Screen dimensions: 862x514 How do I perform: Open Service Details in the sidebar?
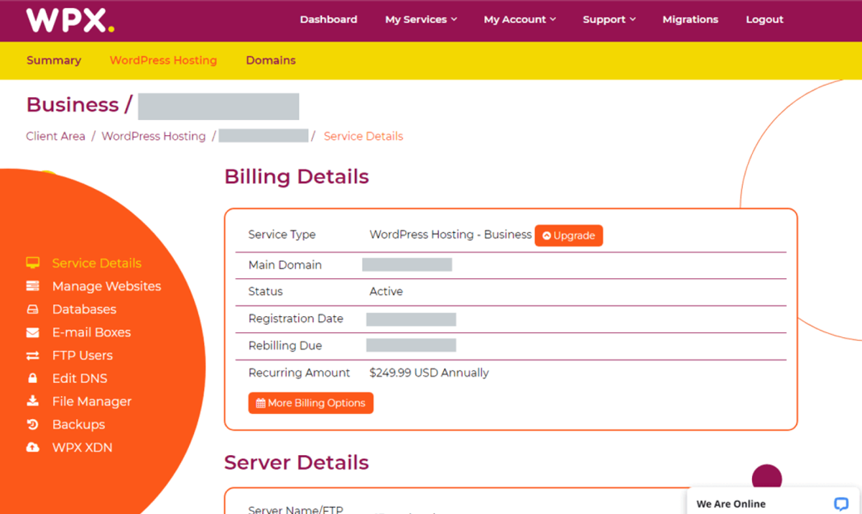tap(97, 263)
